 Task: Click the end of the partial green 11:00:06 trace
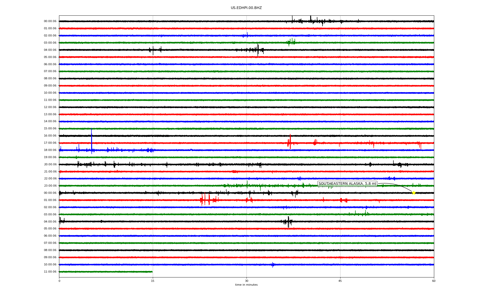click(152, 272)
